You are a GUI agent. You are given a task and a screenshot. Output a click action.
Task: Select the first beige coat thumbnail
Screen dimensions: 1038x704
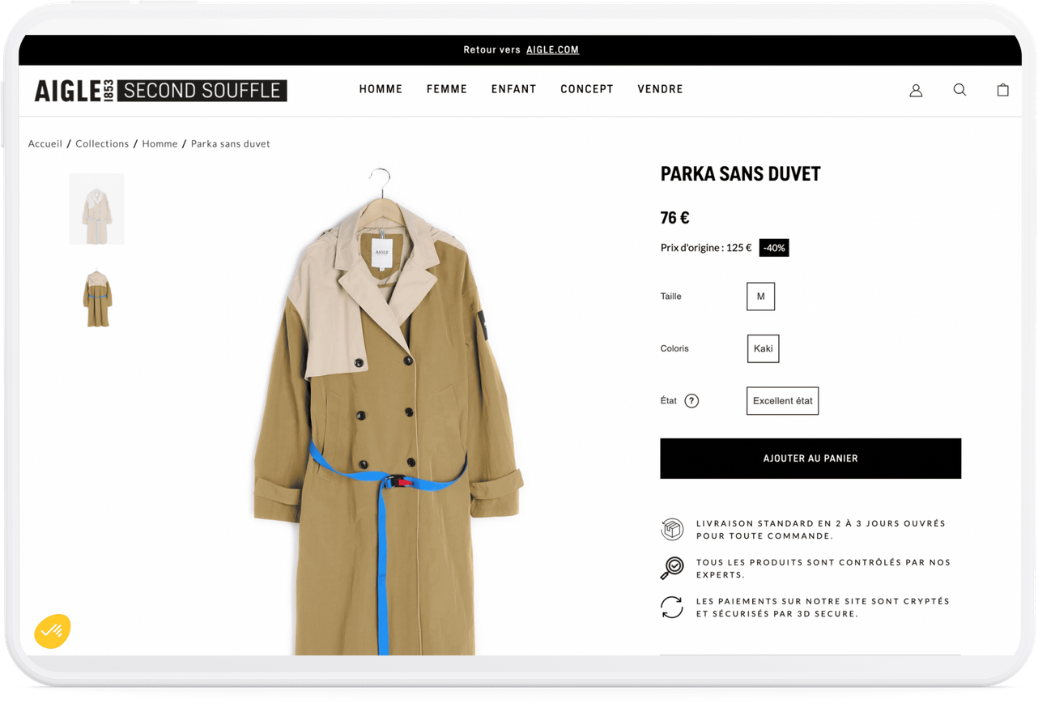96,209
